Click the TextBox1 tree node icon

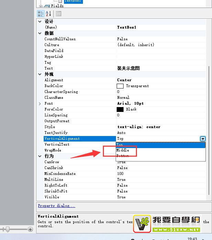pos(60,1)
